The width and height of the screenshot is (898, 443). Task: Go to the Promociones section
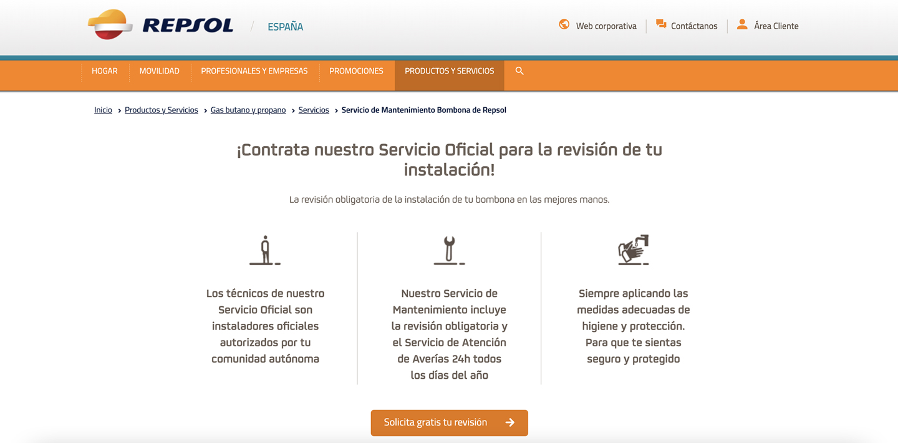356,71
